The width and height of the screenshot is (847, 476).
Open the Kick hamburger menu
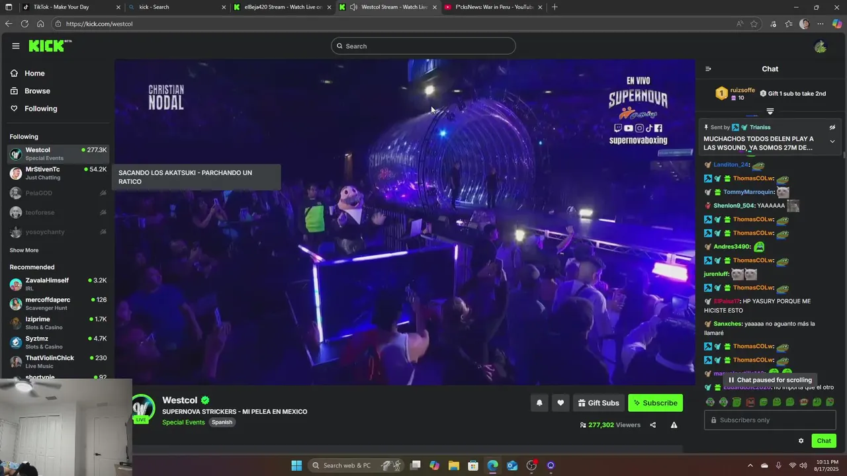pyautogui.click(x=15, y=46)
